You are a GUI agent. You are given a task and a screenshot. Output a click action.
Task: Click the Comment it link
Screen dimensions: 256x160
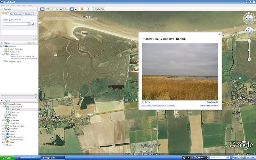pyautogui.click(x=170, y=106)
